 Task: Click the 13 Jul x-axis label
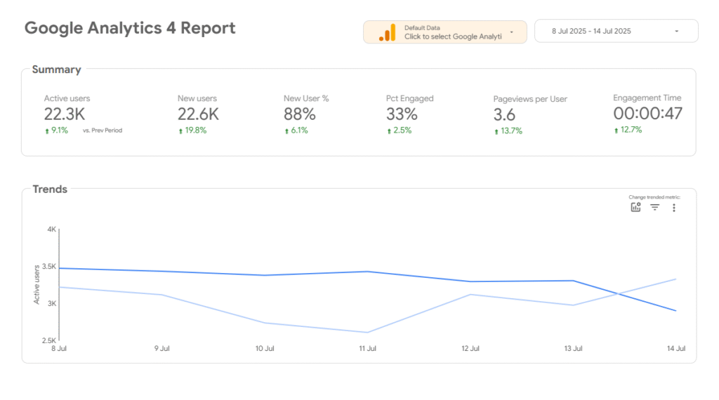(x=573, y=349)
